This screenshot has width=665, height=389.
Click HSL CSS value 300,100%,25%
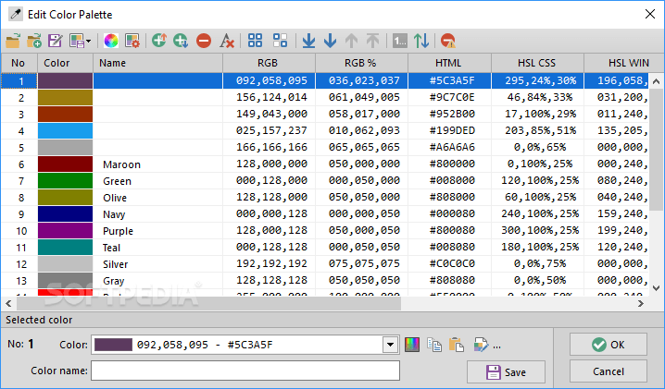click(x=540, y=230)
